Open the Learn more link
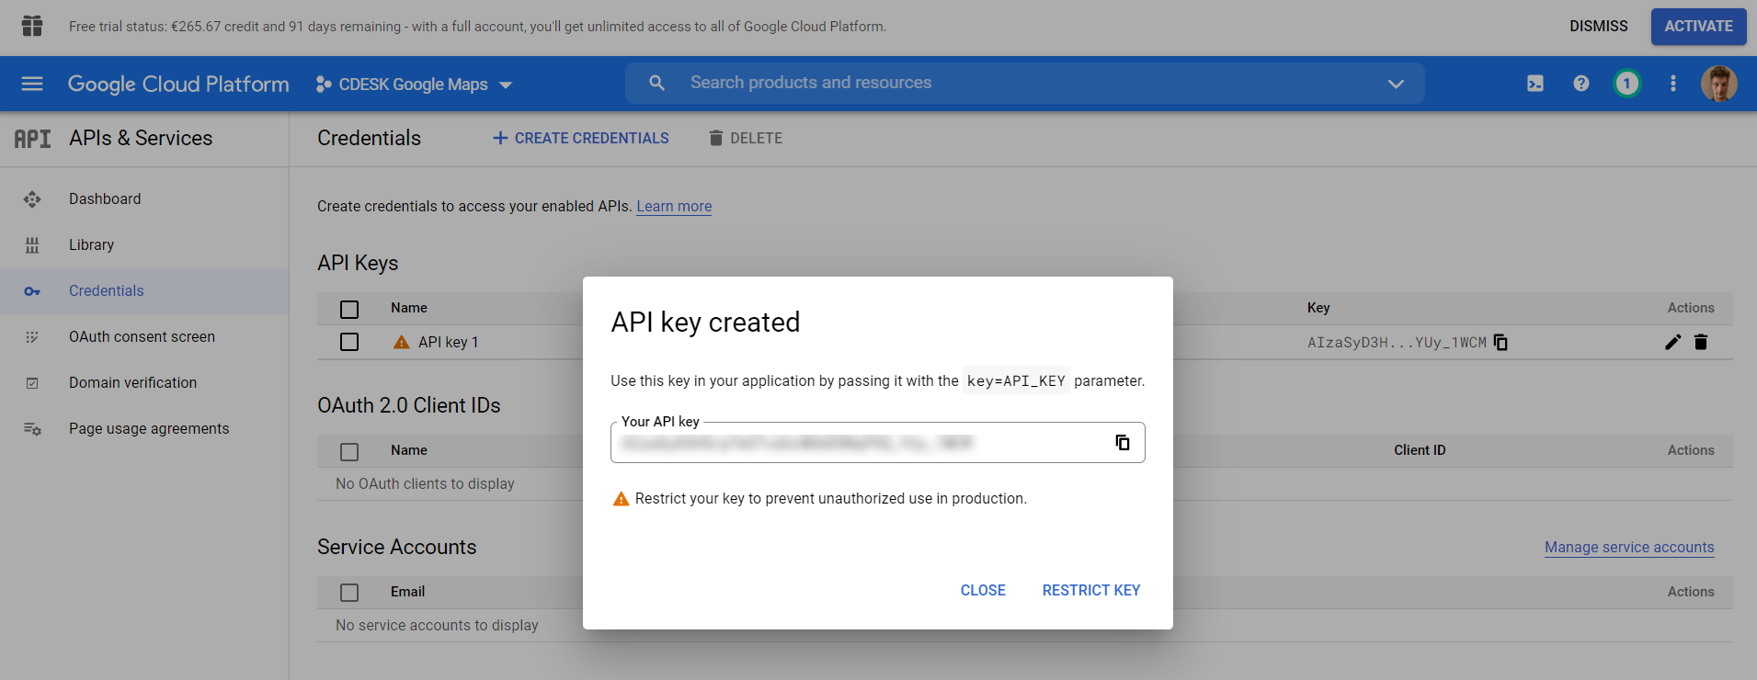 pyautogui.click(x=674, y=206)
